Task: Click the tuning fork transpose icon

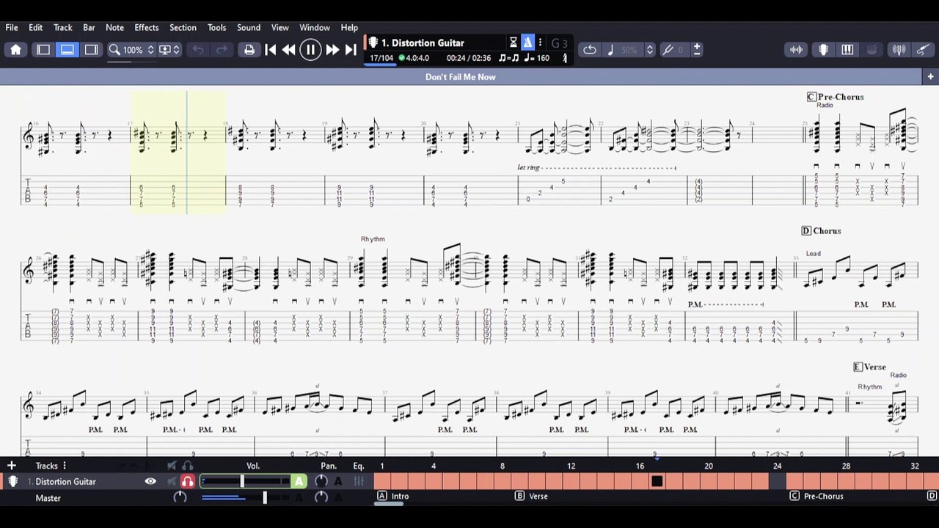Action: [668, 50]
